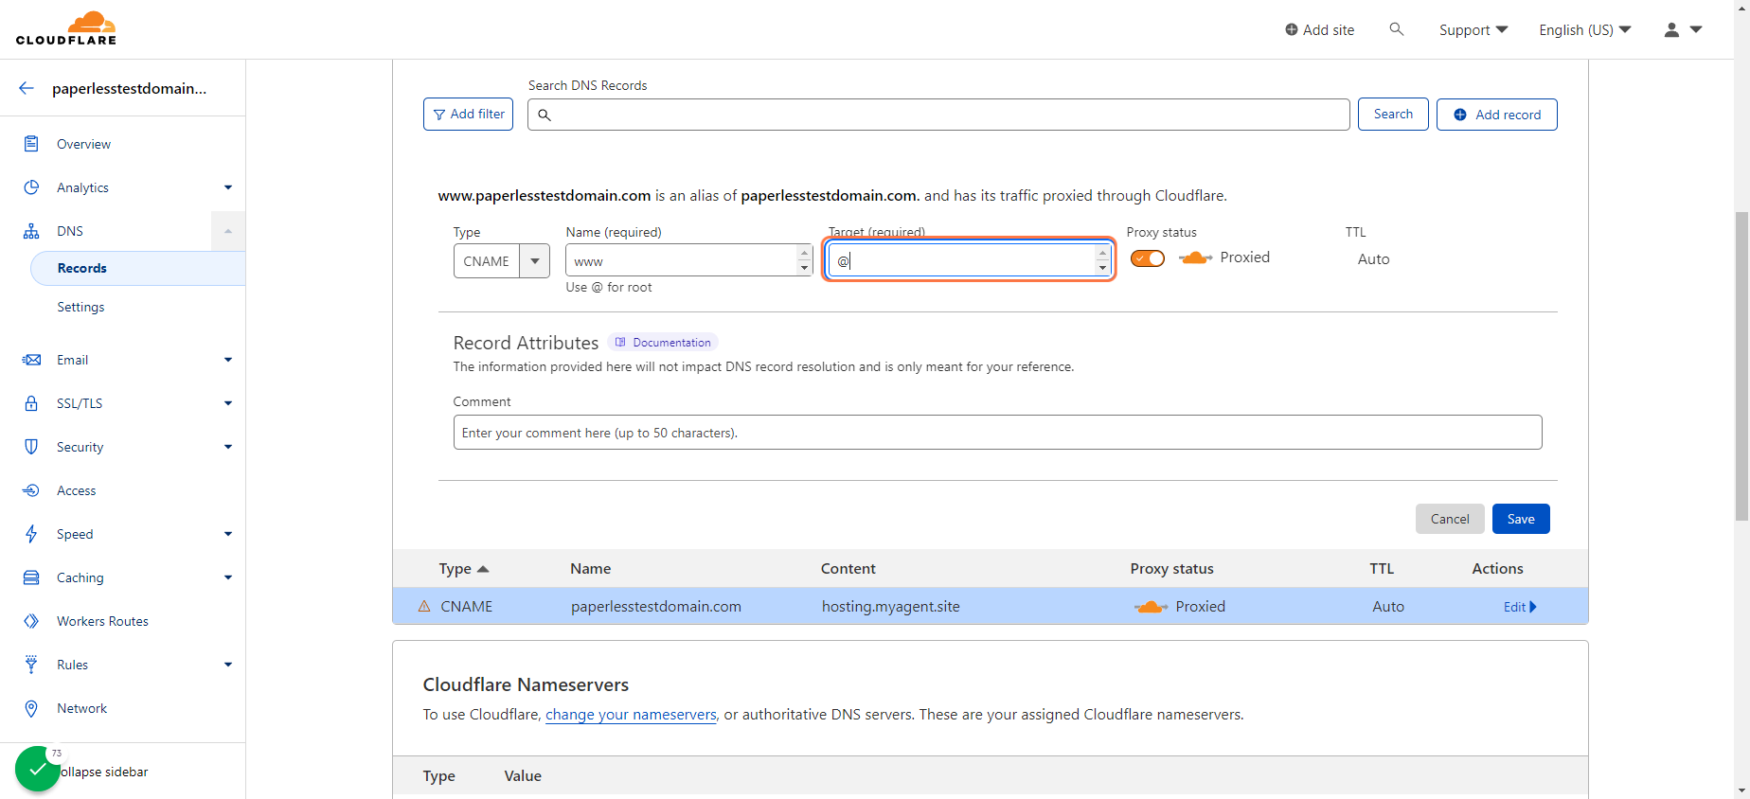Open the change your nameservers link

[631, 714]
